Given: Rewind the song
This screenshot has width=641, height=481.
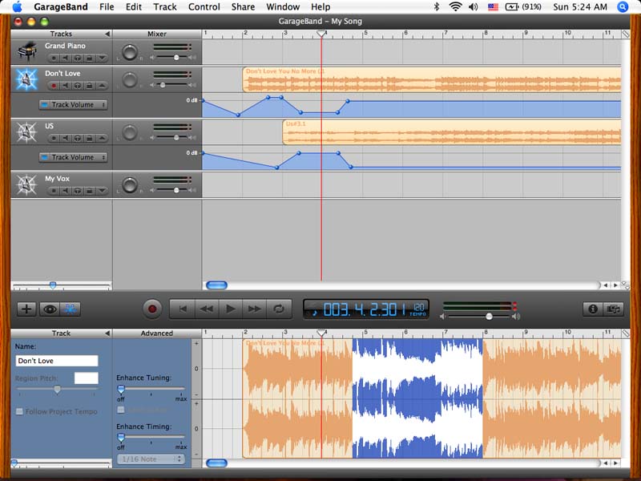Looking at the screenshot, I should pos(207,309).
